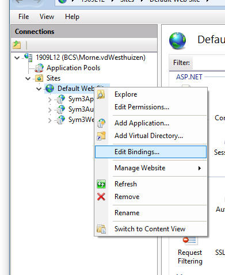Click the Add Application icon
225x275 pixels.
point(101,123)
